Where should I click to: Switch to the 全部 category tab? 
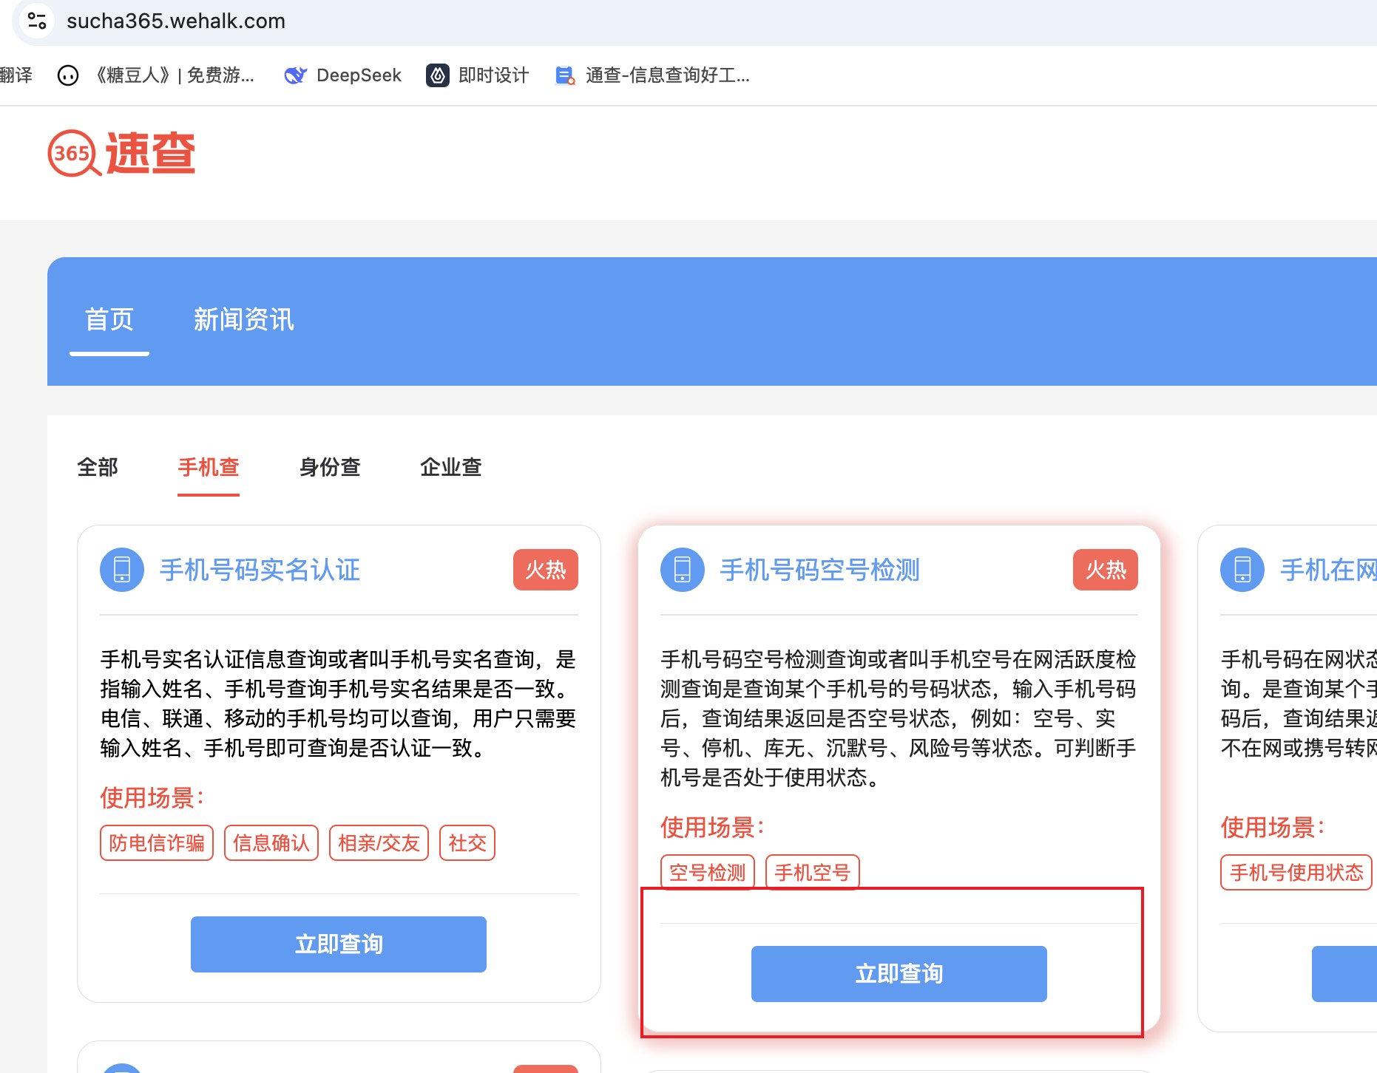[x=98, y=467]
